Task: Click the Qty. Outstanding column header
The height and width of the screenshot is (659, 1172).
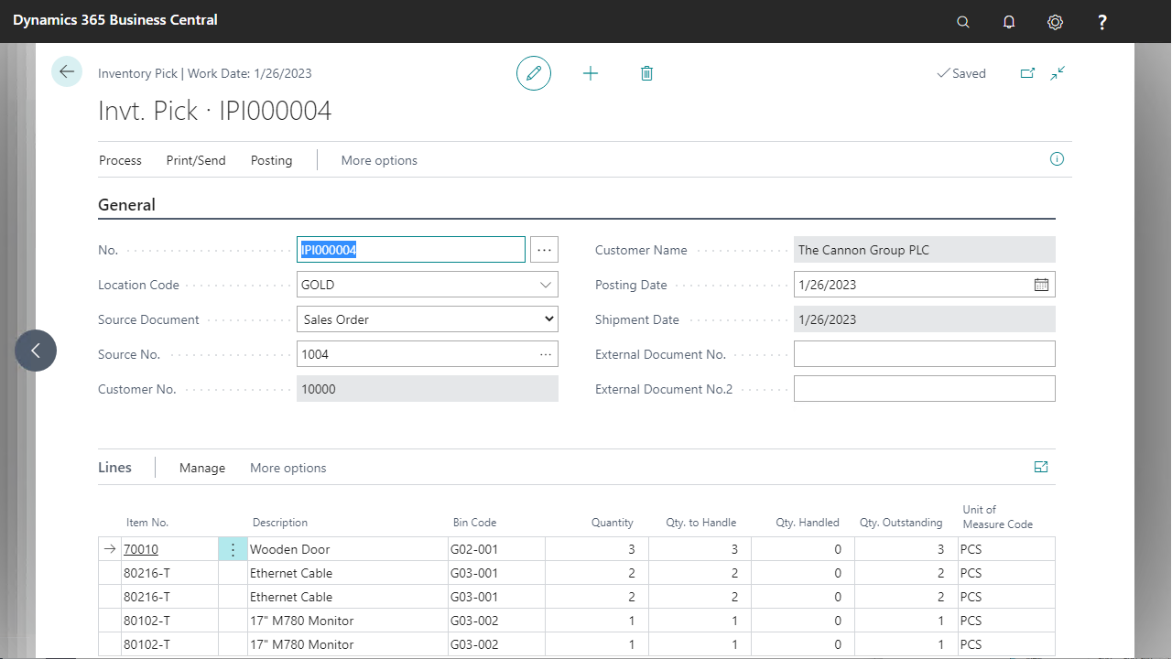Action: click(901, 523)
